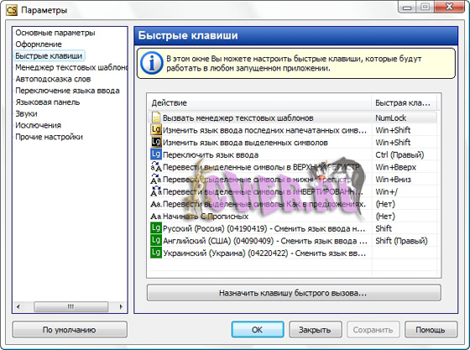This screenshot has width=470, height=350.
Task: Click the black Lg icon for selected characters
Action: [156, 142]
